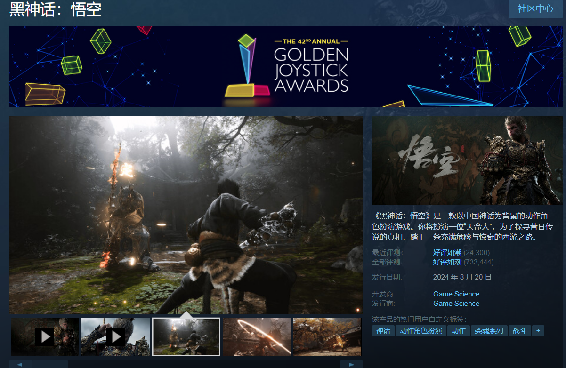Open the glowing staff swing screenshot thumbnail
The image size is (566, 368).
(257, 337)
